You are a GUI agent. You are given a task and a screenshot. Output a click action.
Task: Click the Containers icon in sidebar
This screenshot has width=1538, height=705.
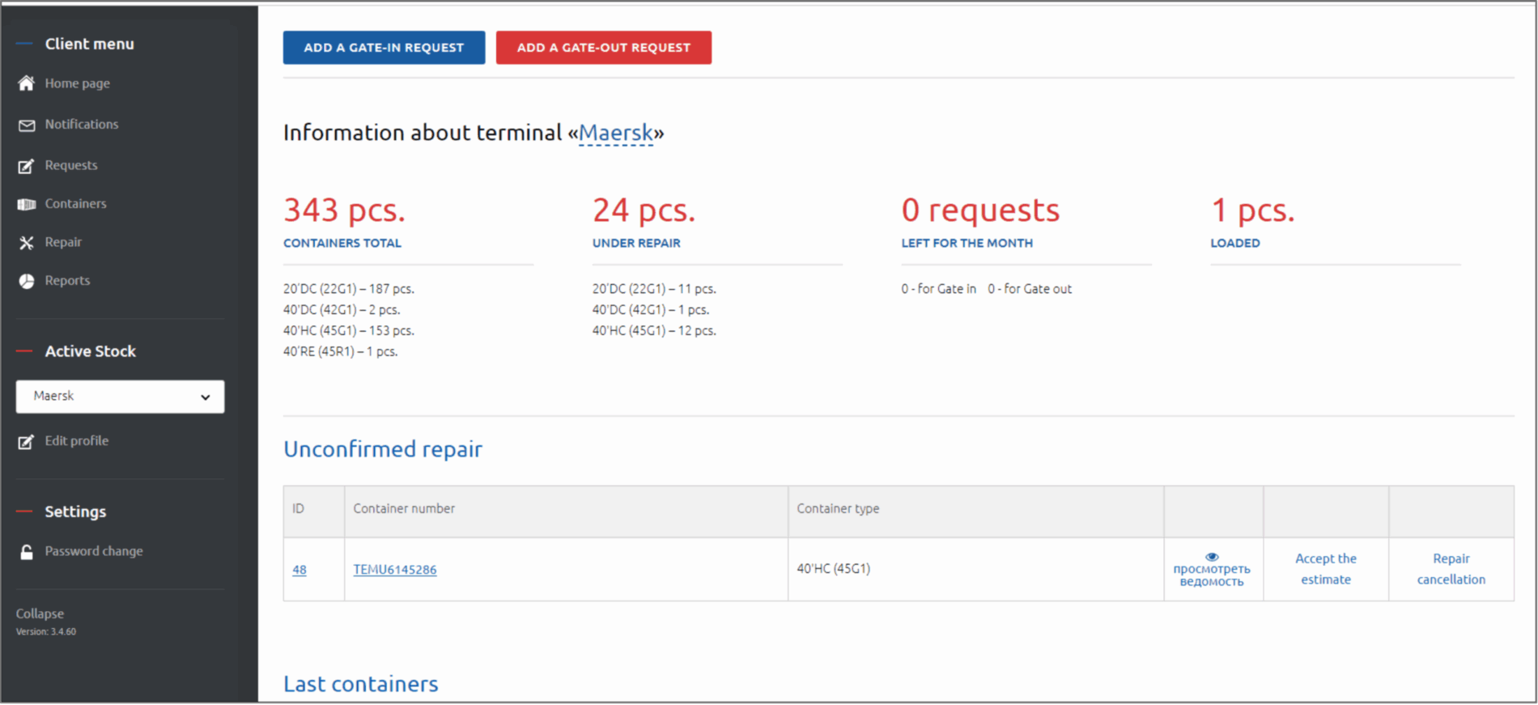(27, 204)
